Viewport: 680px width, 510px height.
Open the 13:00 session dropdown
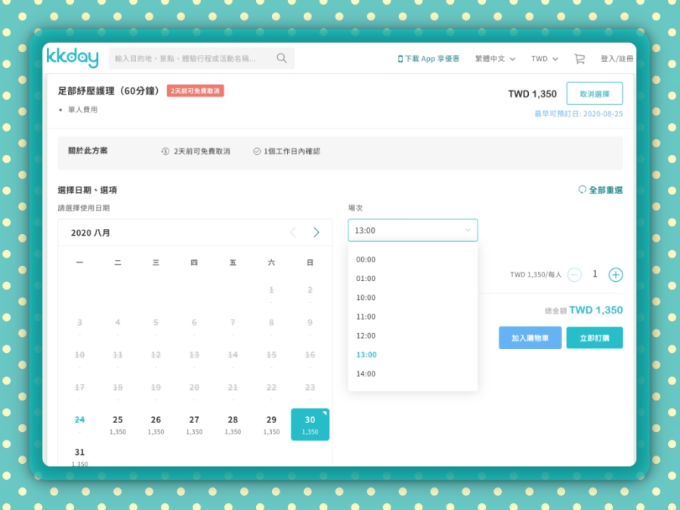point(413,230)
